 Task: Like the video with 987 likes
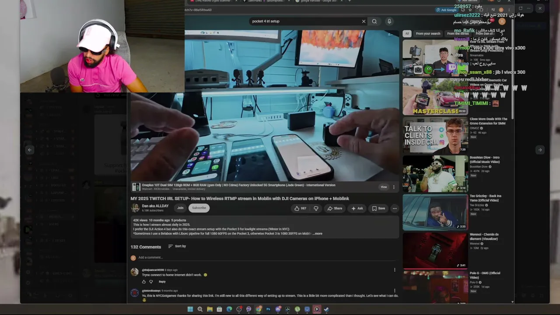300,208
